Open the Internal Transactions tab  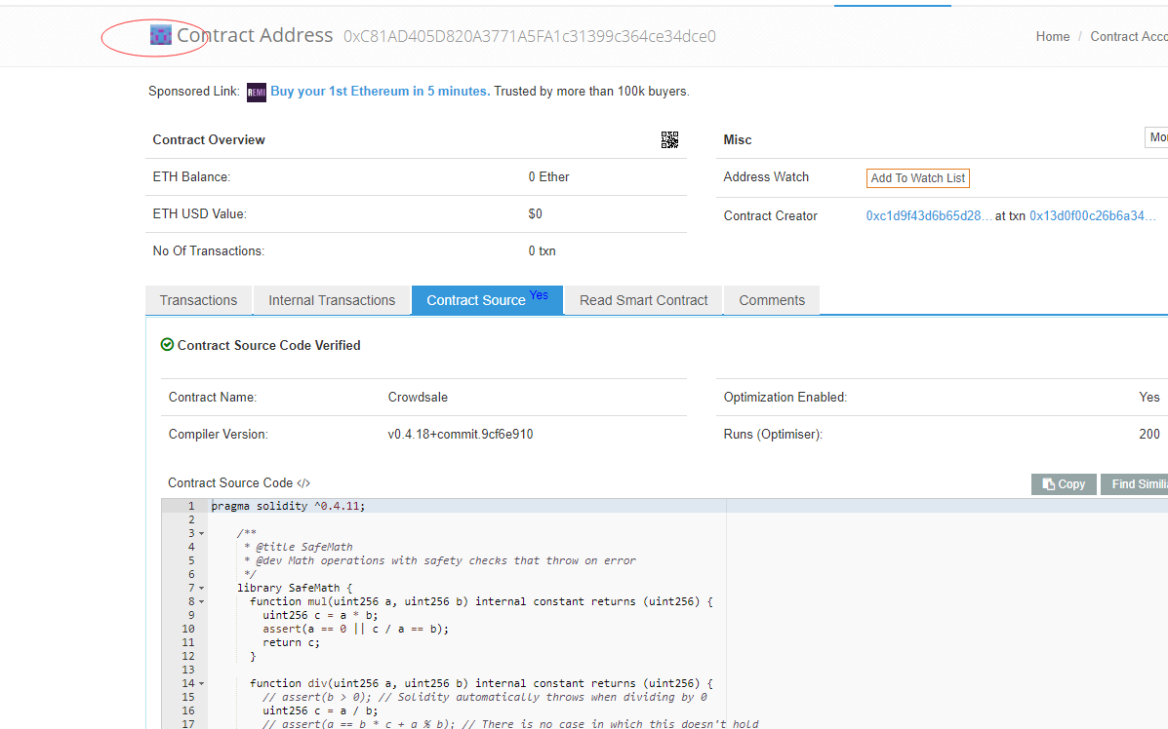coord(332,300)
